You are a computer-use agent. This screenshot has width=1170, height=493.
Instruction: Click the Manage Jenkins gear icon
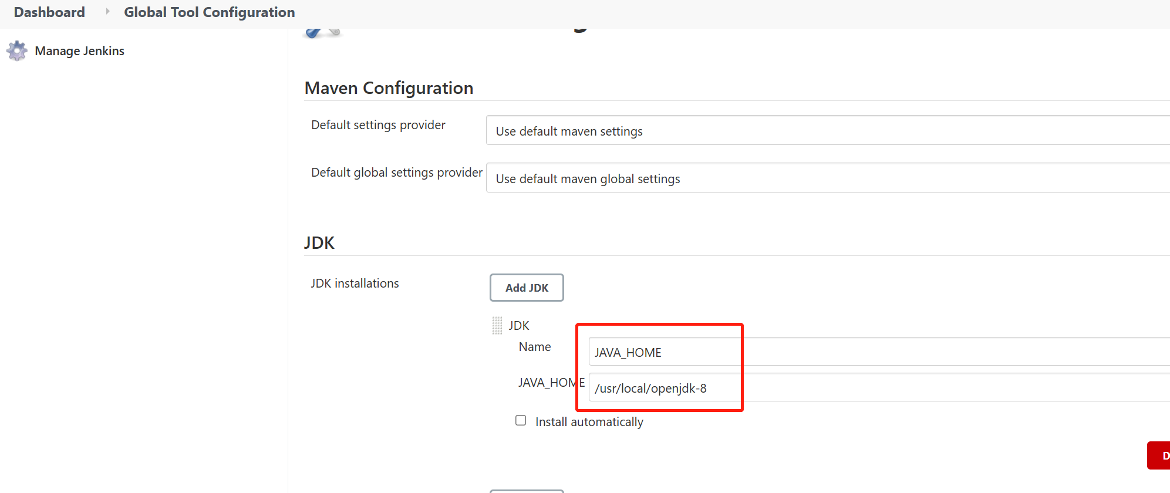click(17, 51)
